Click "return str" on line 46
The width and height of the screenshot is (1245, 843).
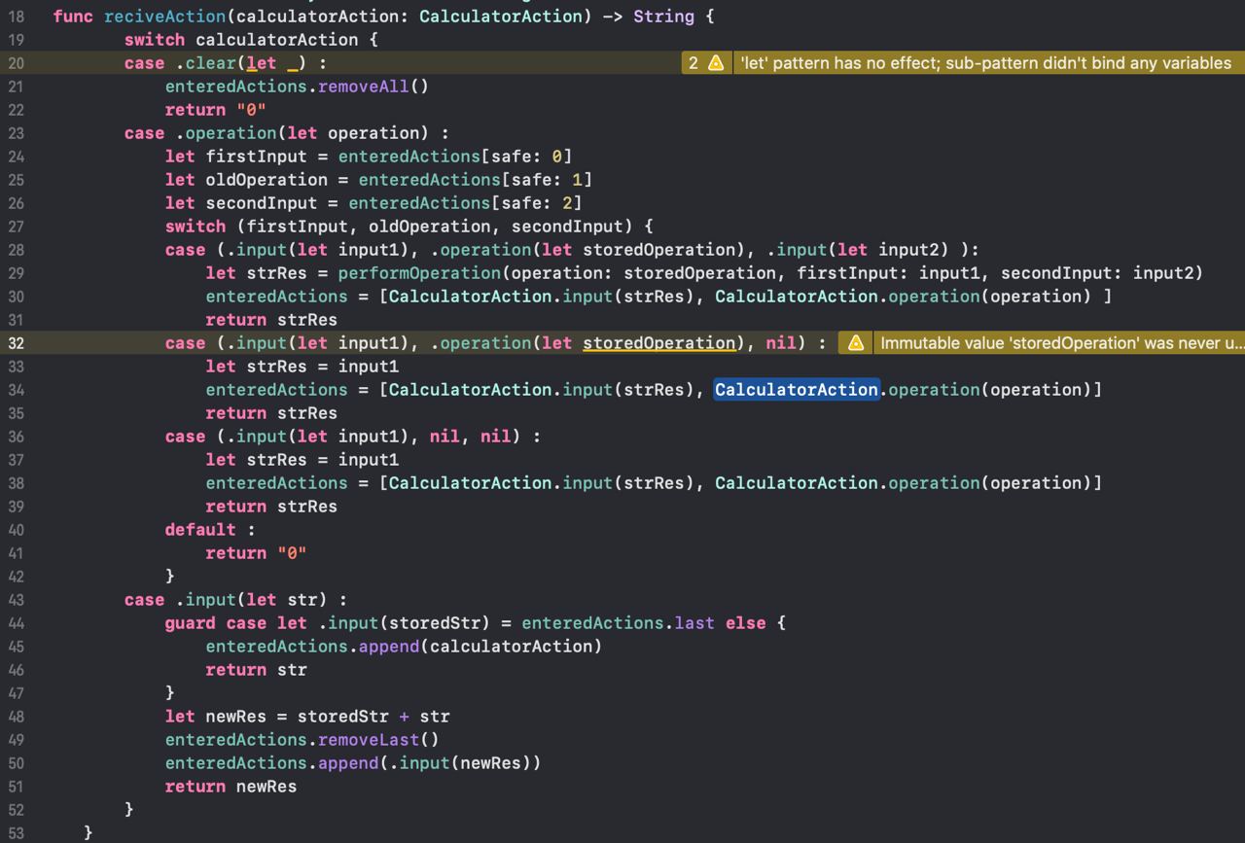tap(257, 670)
